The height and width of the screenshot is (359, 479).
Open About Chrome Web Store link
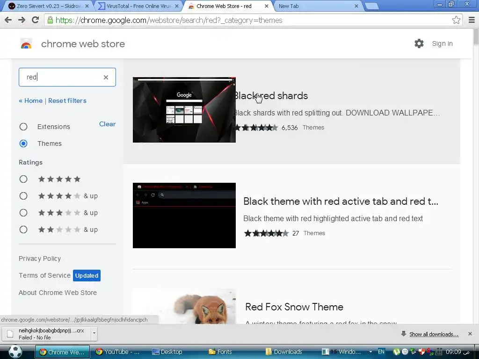click(x=58, y=293)
